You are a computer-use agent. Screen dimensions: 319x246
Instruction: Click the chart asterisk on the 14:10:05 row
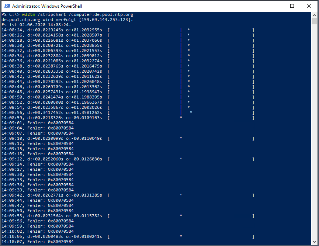point(181,236)
